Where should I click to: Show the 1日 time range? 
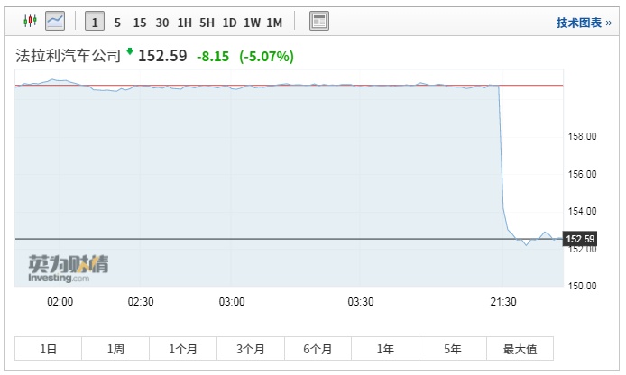tap(48, 349)
